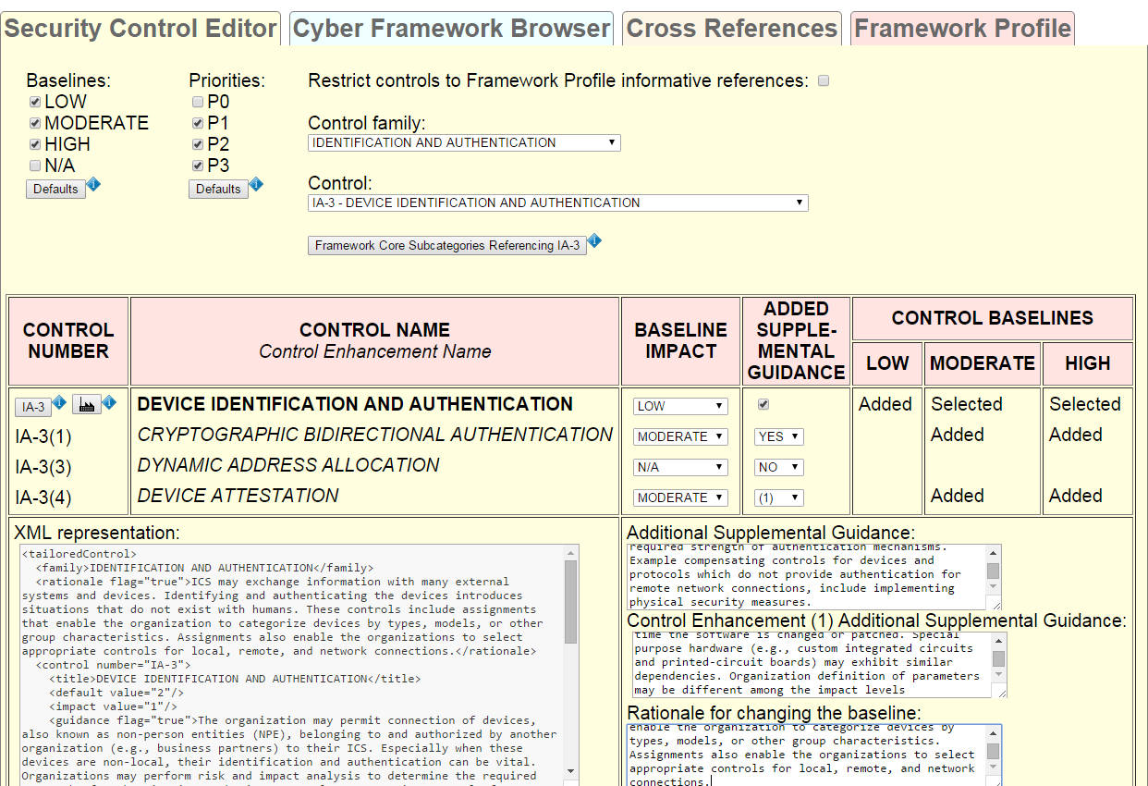Image resolution: width=1148 pixels, height=786 pixels.
Task: Click the factory icon button beside IA-3
Action: 86,405
